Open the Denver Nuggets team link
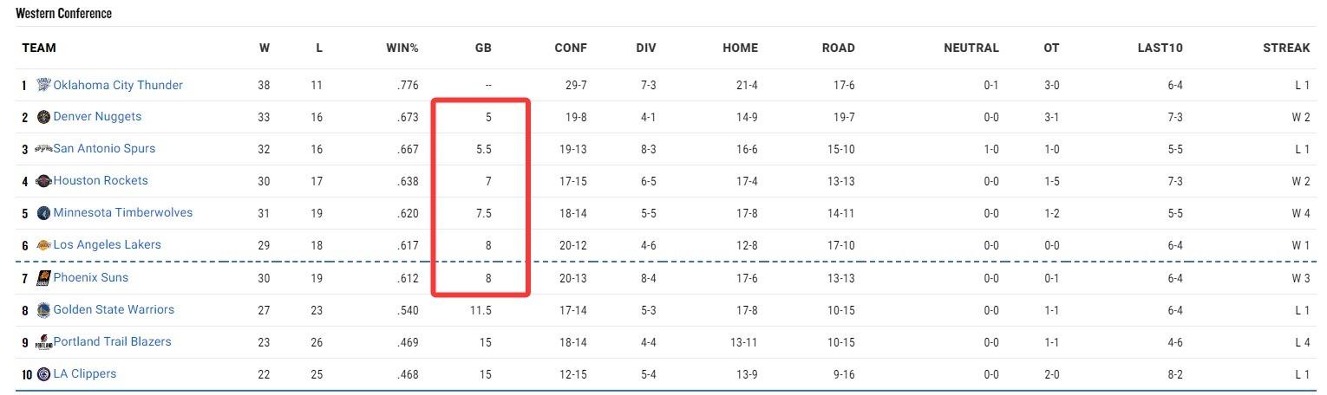Screen dimensions: 1327x395 pyautogui.click(x=97, y=117)
